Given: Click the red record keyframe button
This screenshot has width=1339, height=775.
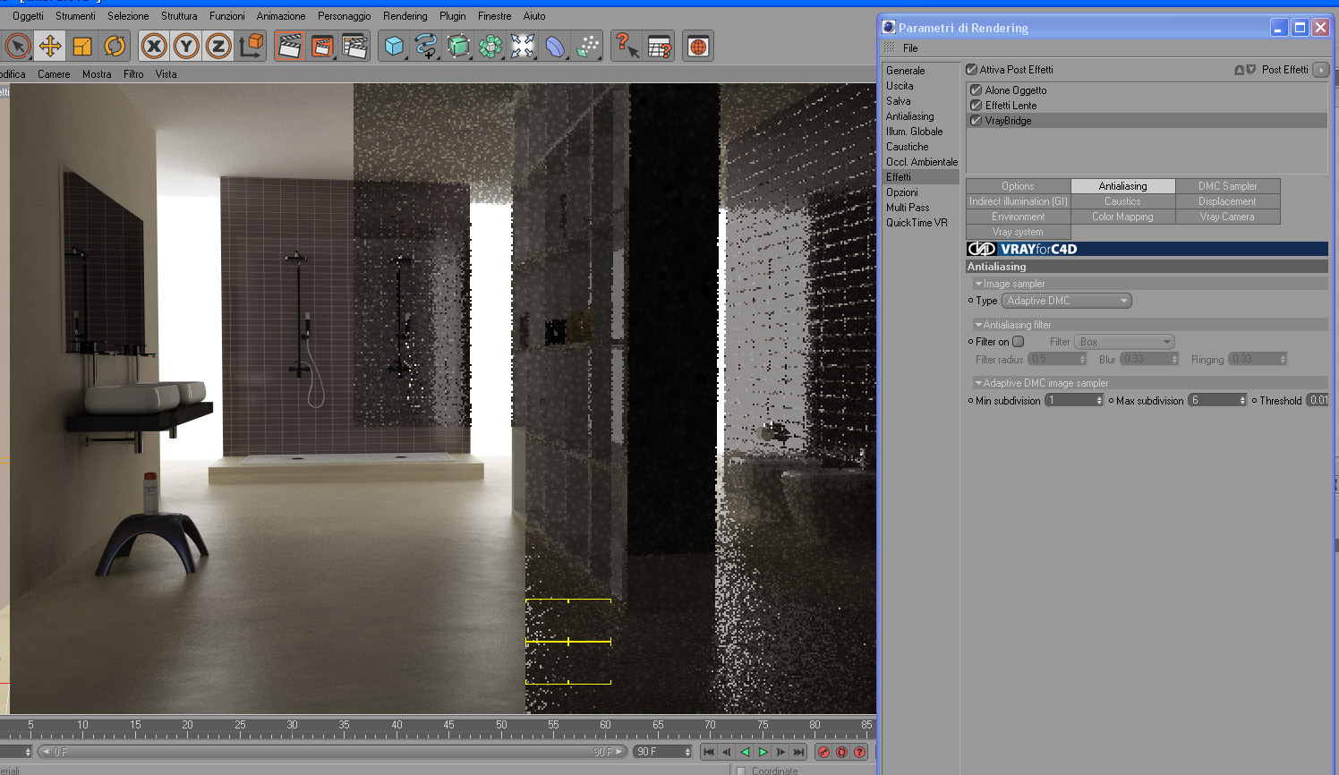Looking at the screenshot, I should (x=823, y=752).
